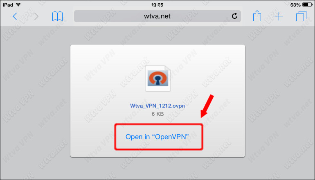The width and height of the screenshot is (315, 180).
Task: Open the share sheet icon
Action: point(257,16)
